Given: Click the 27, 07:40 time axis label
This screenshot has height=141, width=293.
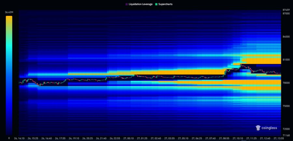Looking at the screenshot, I should coord(211,138).
